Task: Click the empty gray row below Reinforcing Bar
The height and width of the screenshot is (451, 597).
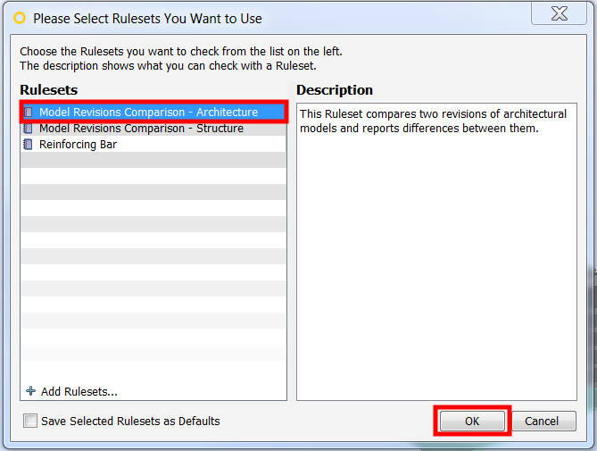Action: [153, 160]
